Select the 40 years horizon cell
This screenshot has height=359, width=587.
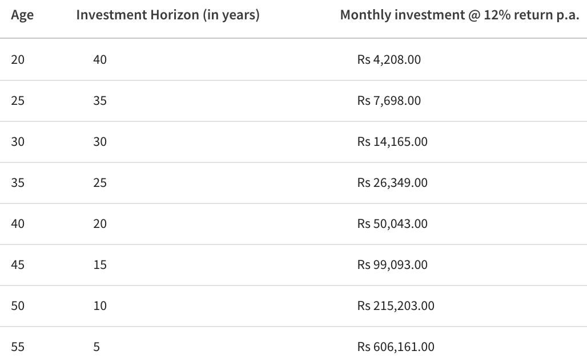pyautogui.click(x=100, y=59)
